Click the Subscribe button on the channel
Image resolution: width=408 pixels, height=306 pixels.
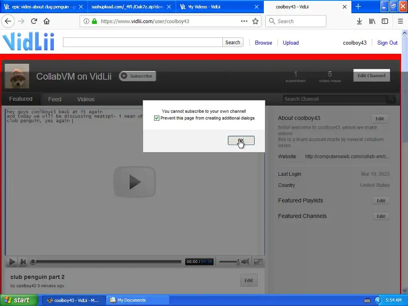(x=137, y=76)
